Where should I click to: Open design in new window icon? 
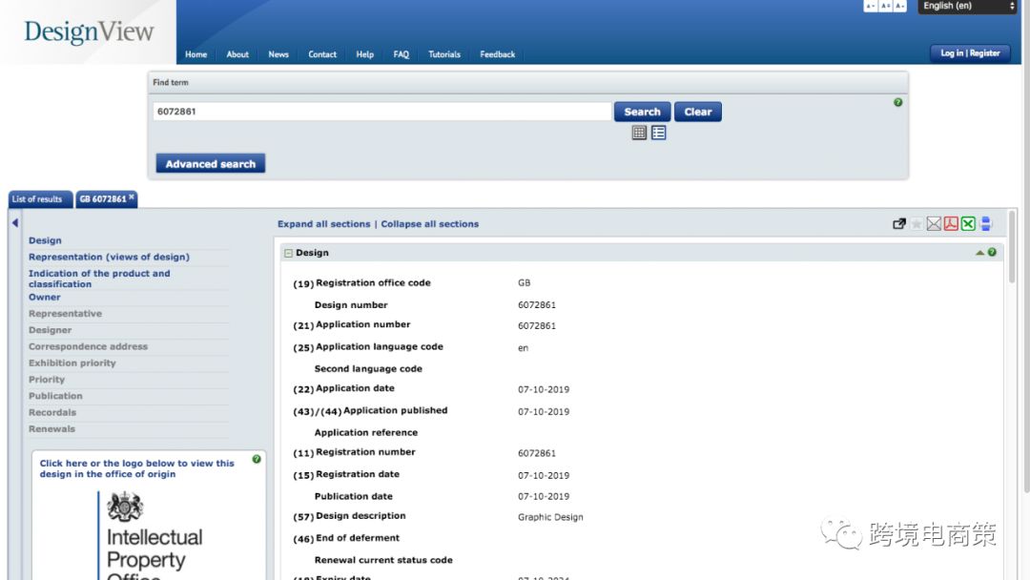(899, 224)
